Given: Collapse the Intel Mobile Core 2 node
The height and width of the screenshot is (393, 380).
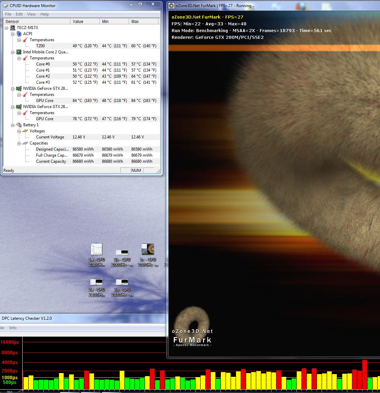Looking at the screenshot, I should 13,52.
